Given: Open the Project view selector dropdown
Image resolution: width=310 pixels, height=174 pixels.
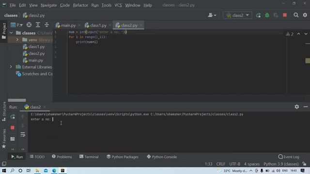Looking at the screenshot, I should 16,25.
